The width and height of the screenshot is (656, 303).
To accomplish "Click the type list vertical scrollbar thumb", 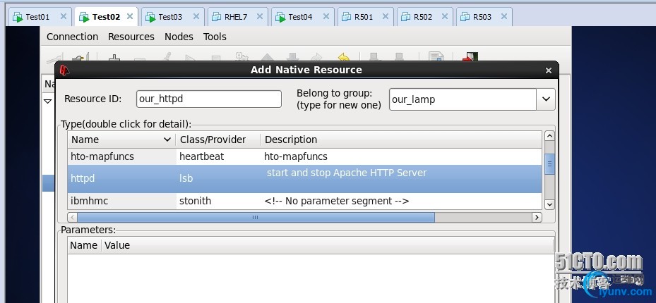I will (x=550, y=163).
